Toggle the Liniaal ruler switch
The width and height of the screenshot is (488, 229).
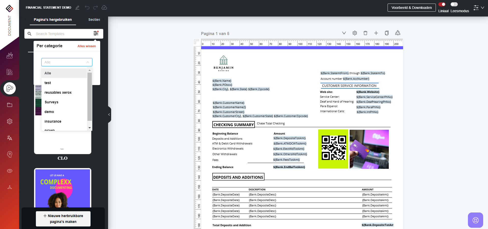coord(442,4)
